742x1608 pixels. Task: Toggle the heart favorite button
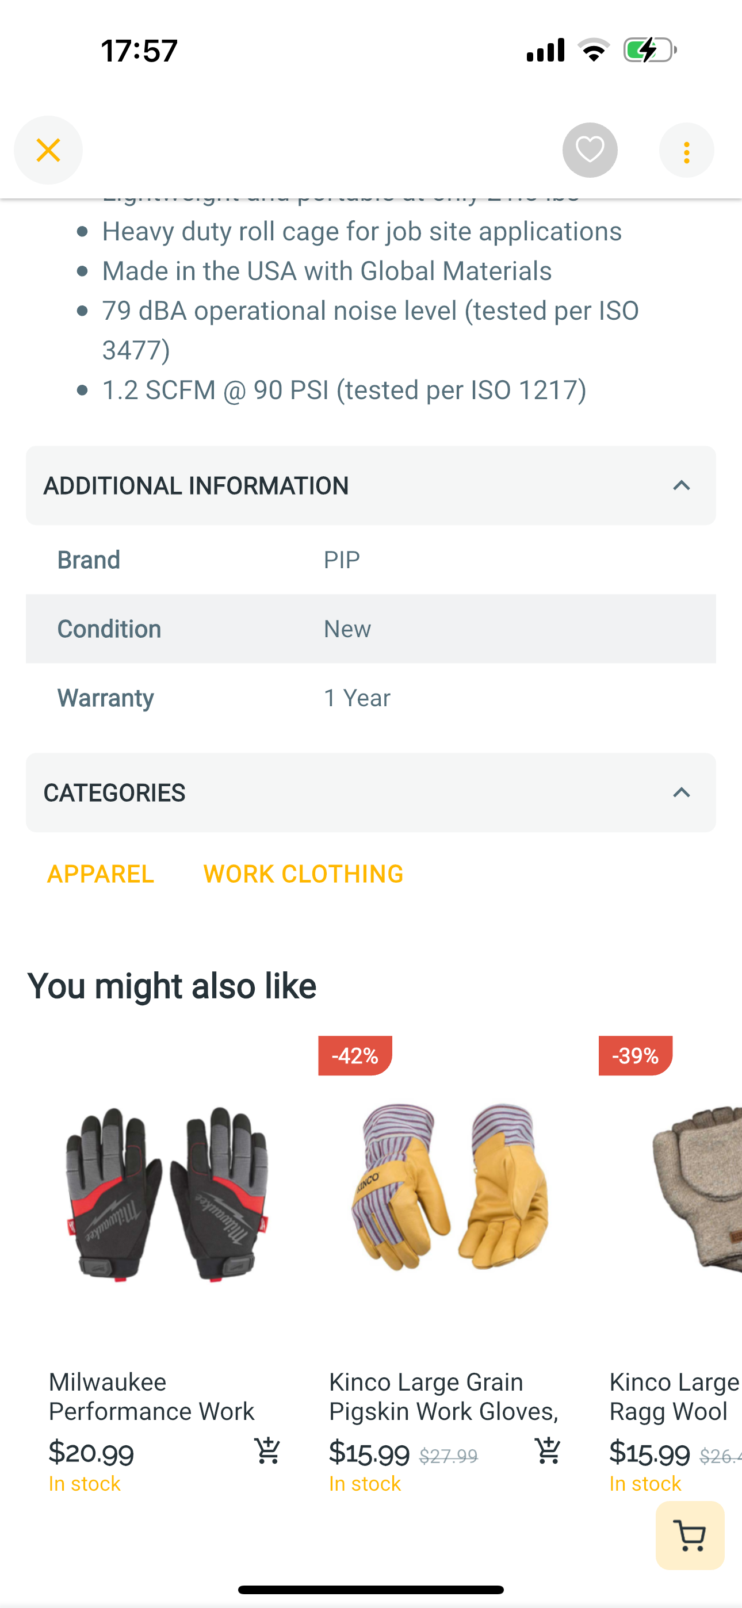590,151
